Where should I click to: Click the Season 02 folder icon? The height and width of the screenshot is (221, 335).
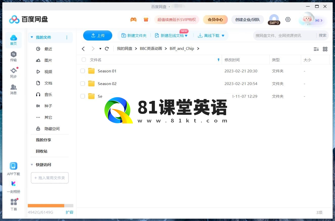(x=91, y=84)
